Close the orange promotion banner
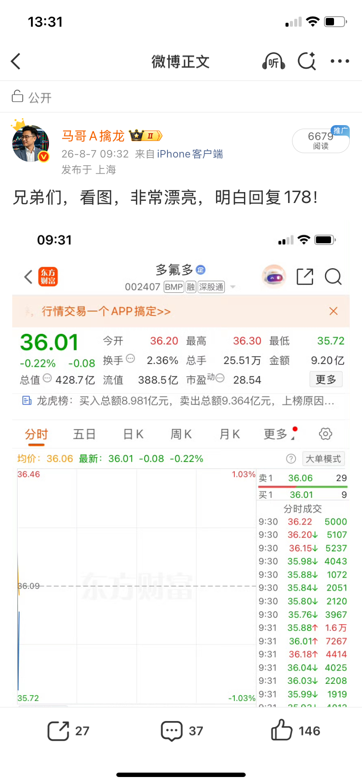Screen dimensions: 362x784 click(x=334, y=311)
